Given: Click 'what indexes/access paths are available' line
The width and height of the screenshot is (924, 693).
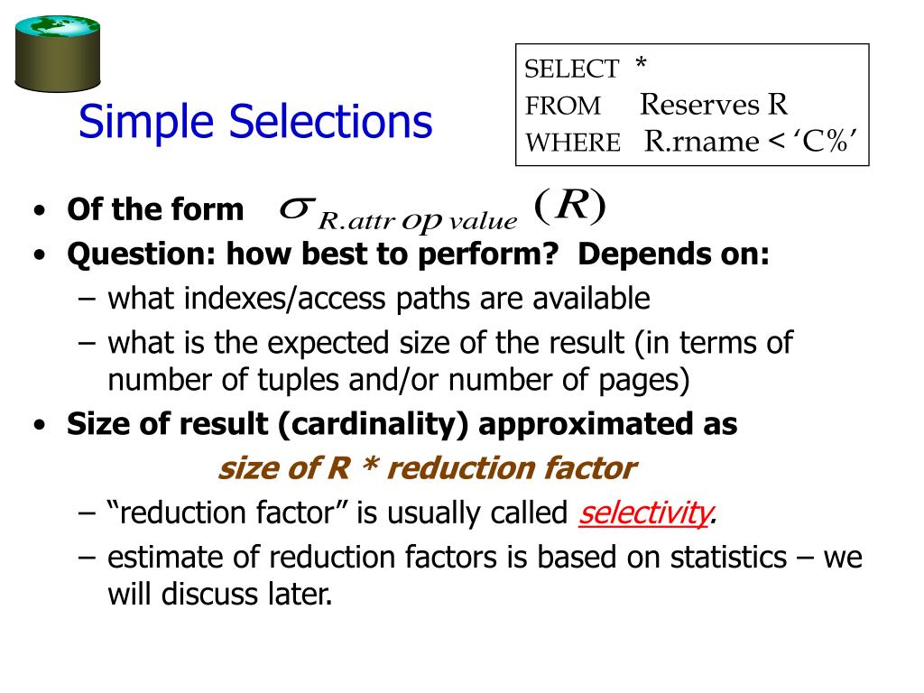Looking at the screenshot, I should [x=378, y=298].
